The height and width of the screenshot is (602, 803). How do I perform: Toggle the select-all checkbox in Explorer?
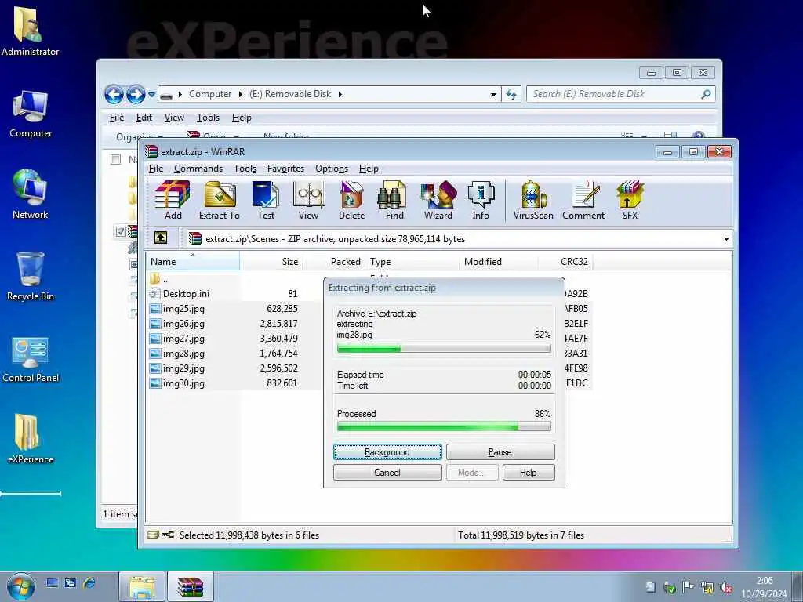(116, 159)
